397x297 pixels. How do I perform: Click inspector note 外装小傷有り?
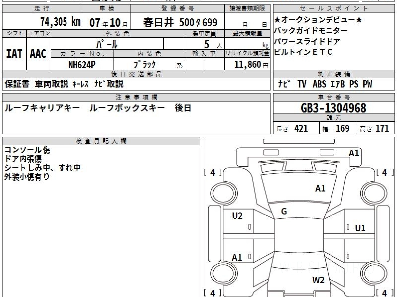pos(27,177)
